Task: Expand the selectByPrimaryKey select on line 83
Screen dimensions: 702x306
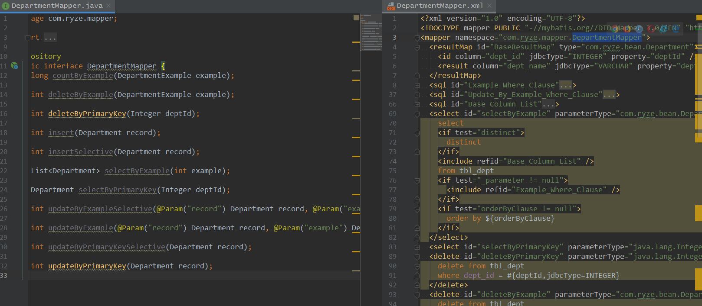Action: [x=417, y=247]
